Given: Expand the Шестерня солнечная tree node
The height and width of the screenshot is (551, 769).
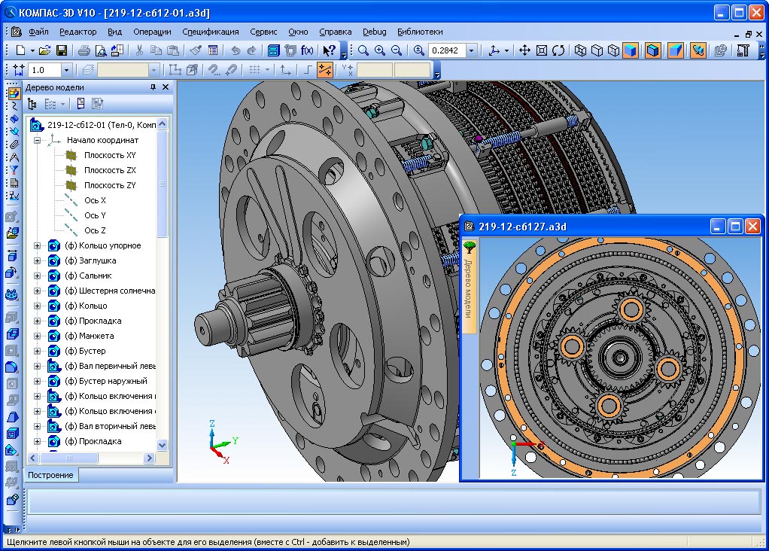Looking at the screenshot, I should [37, 291].
